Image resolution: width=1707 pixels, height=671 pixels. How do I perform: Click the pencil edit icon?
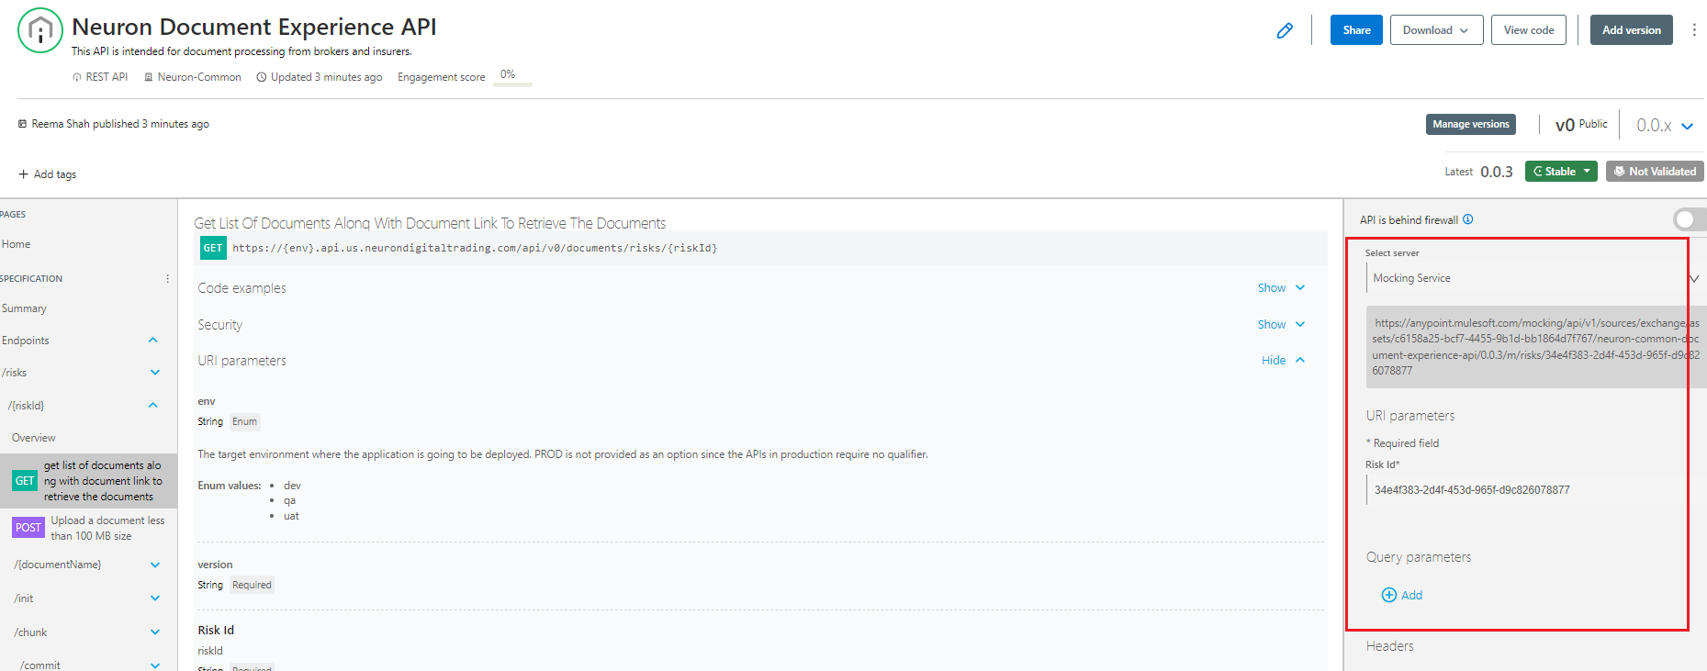[1285, 31]
